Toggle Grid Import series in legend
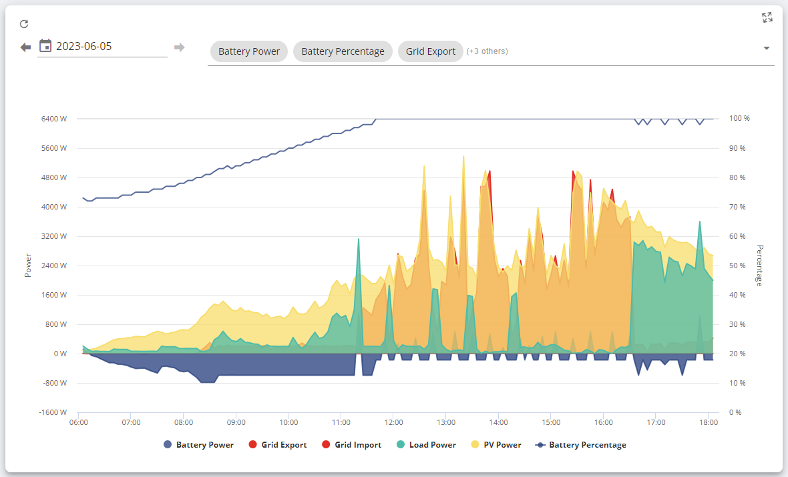The height and width of the screenshot is (477, 788). (x=352, y=445)
